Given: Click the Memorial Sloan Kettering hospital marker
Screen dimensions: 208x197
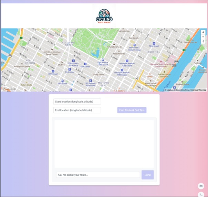Looking at the screenshot, I should 161,62.
